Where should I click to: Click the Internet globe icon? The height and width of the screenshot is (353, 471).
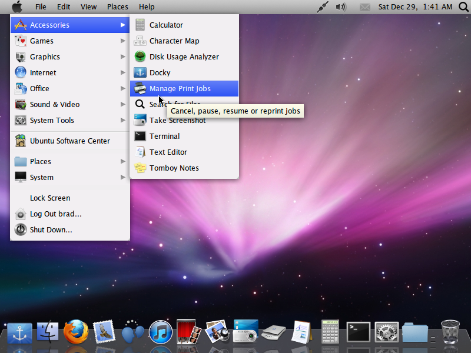point(21,72)
